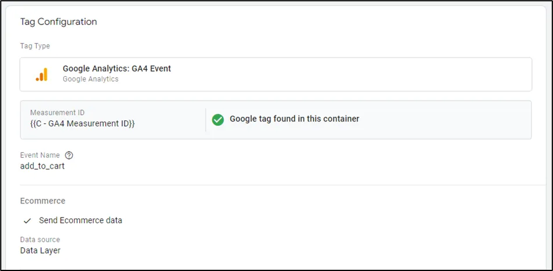553x271 pixels.
Task: Click the Send Ecommerce data label text
Action: tap(80, 220)
